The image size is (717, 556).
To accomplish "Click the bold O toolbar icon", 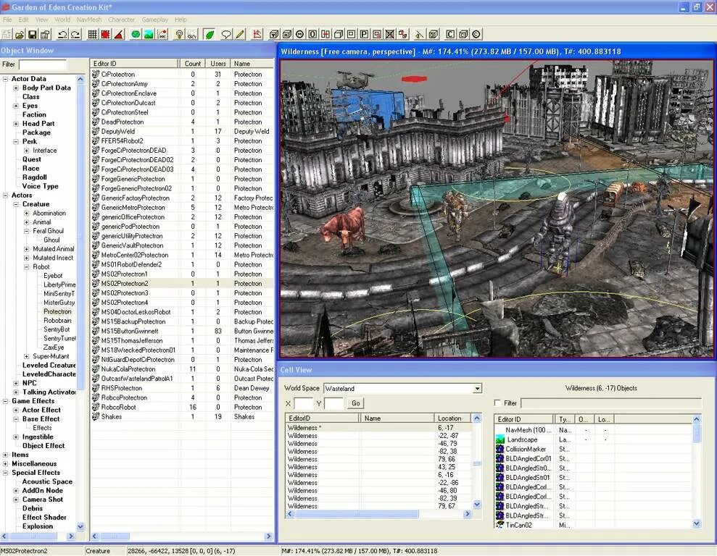I will [x=312, y=34].
